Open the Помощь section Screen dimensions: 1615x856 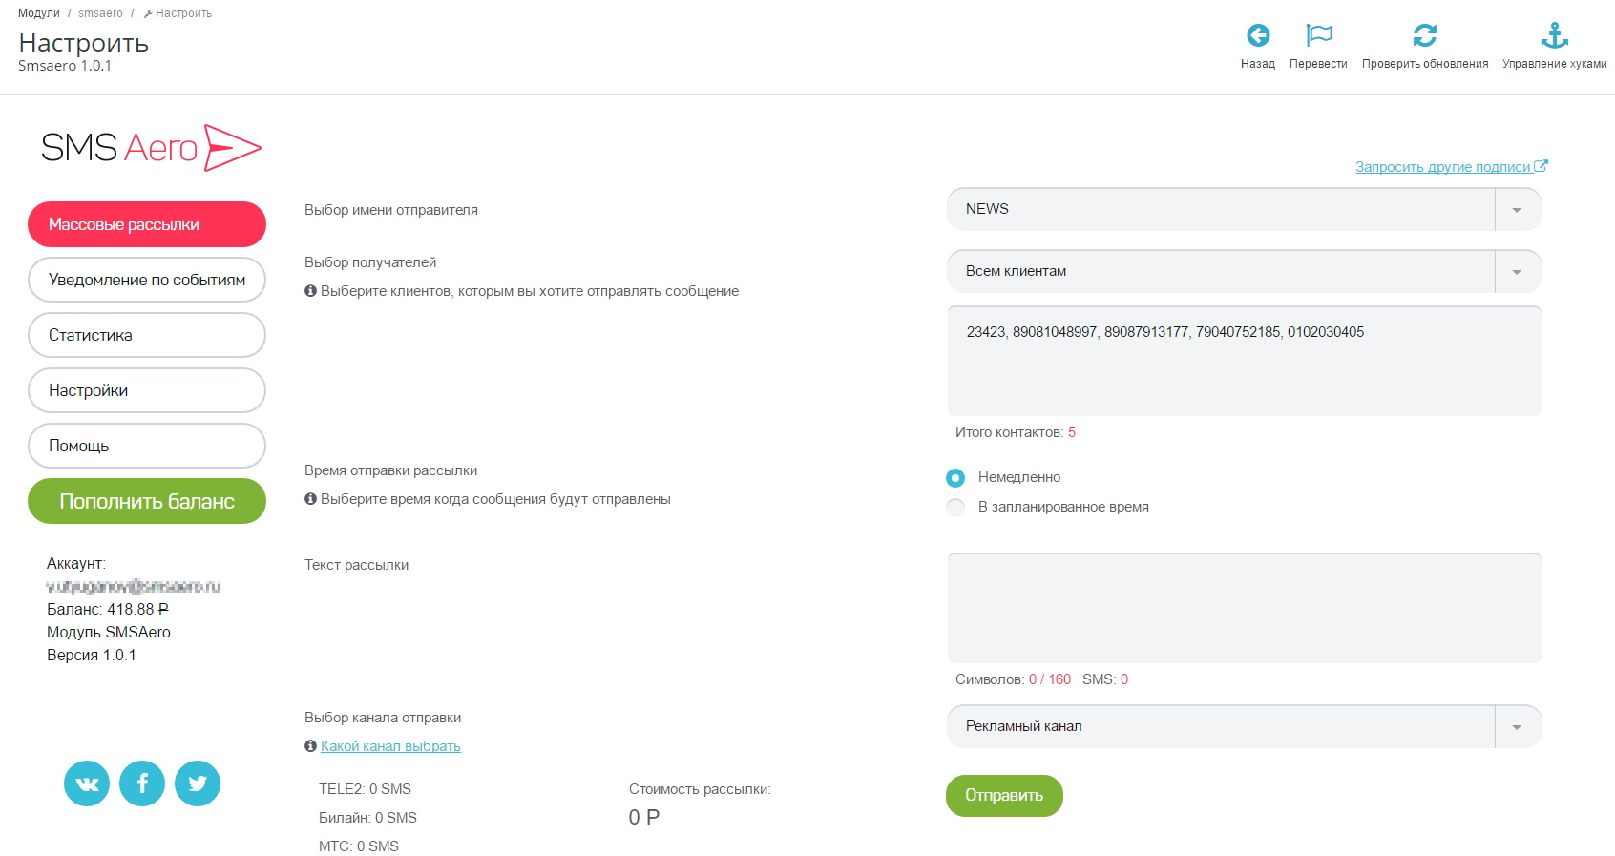pos(147,446)
